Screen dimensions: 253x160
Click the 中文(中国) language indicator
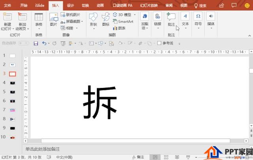pos(64,157)
